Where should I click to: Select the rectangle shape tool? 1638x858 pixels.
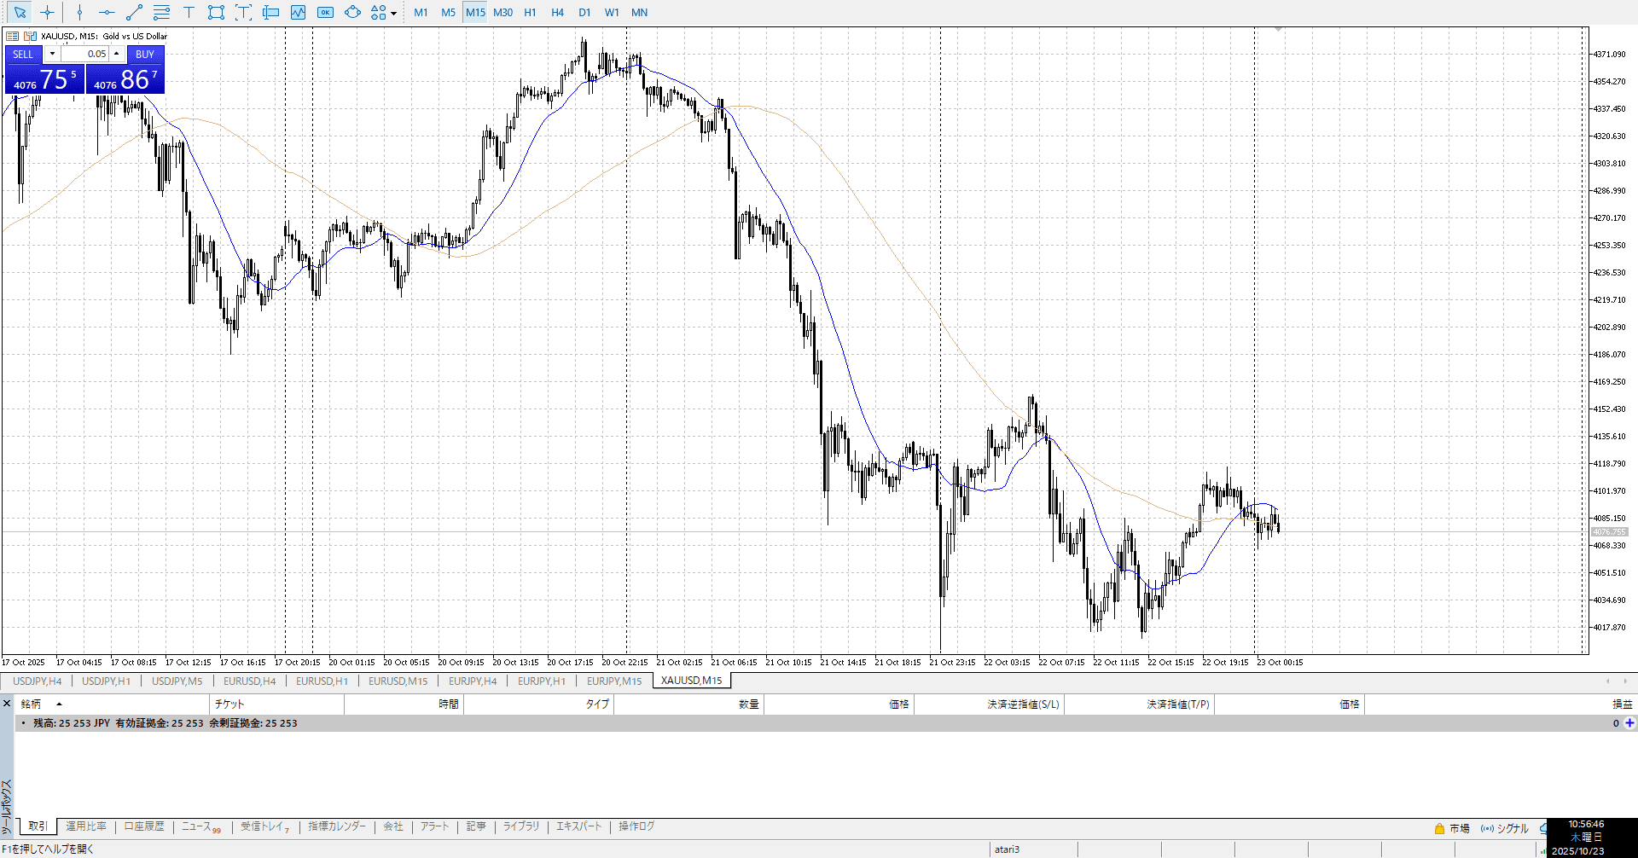coord(216,12)
